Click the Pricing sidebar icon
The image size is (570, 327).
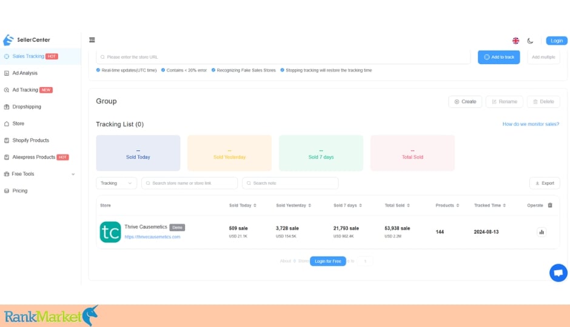pos(7,191)
